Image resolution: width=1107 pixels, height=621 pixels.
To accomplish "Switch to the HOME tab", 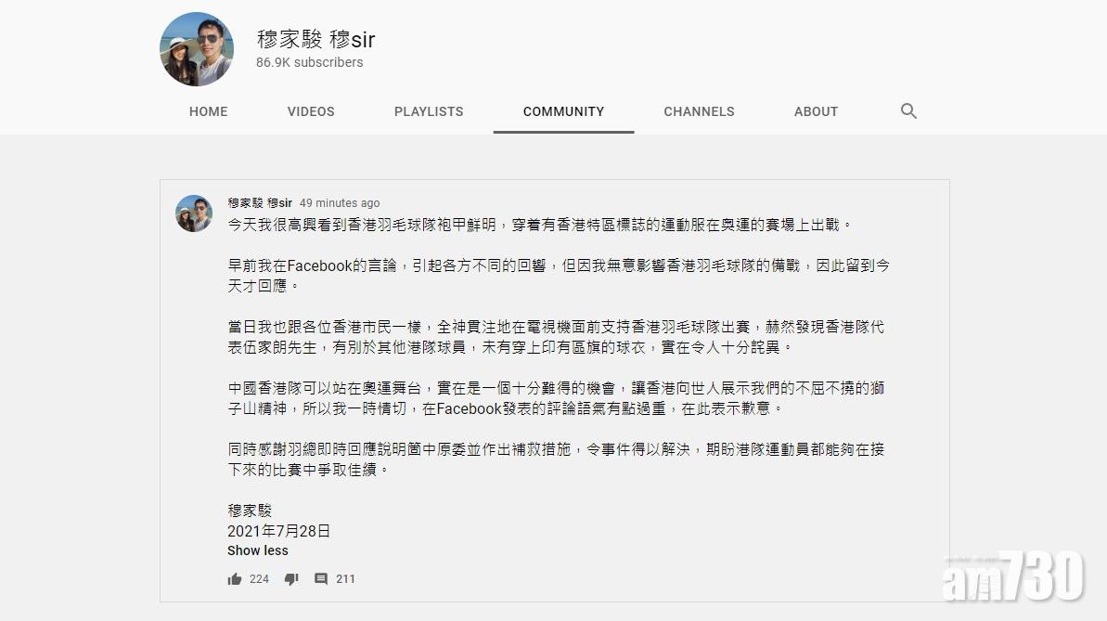I will coord(208,111).
